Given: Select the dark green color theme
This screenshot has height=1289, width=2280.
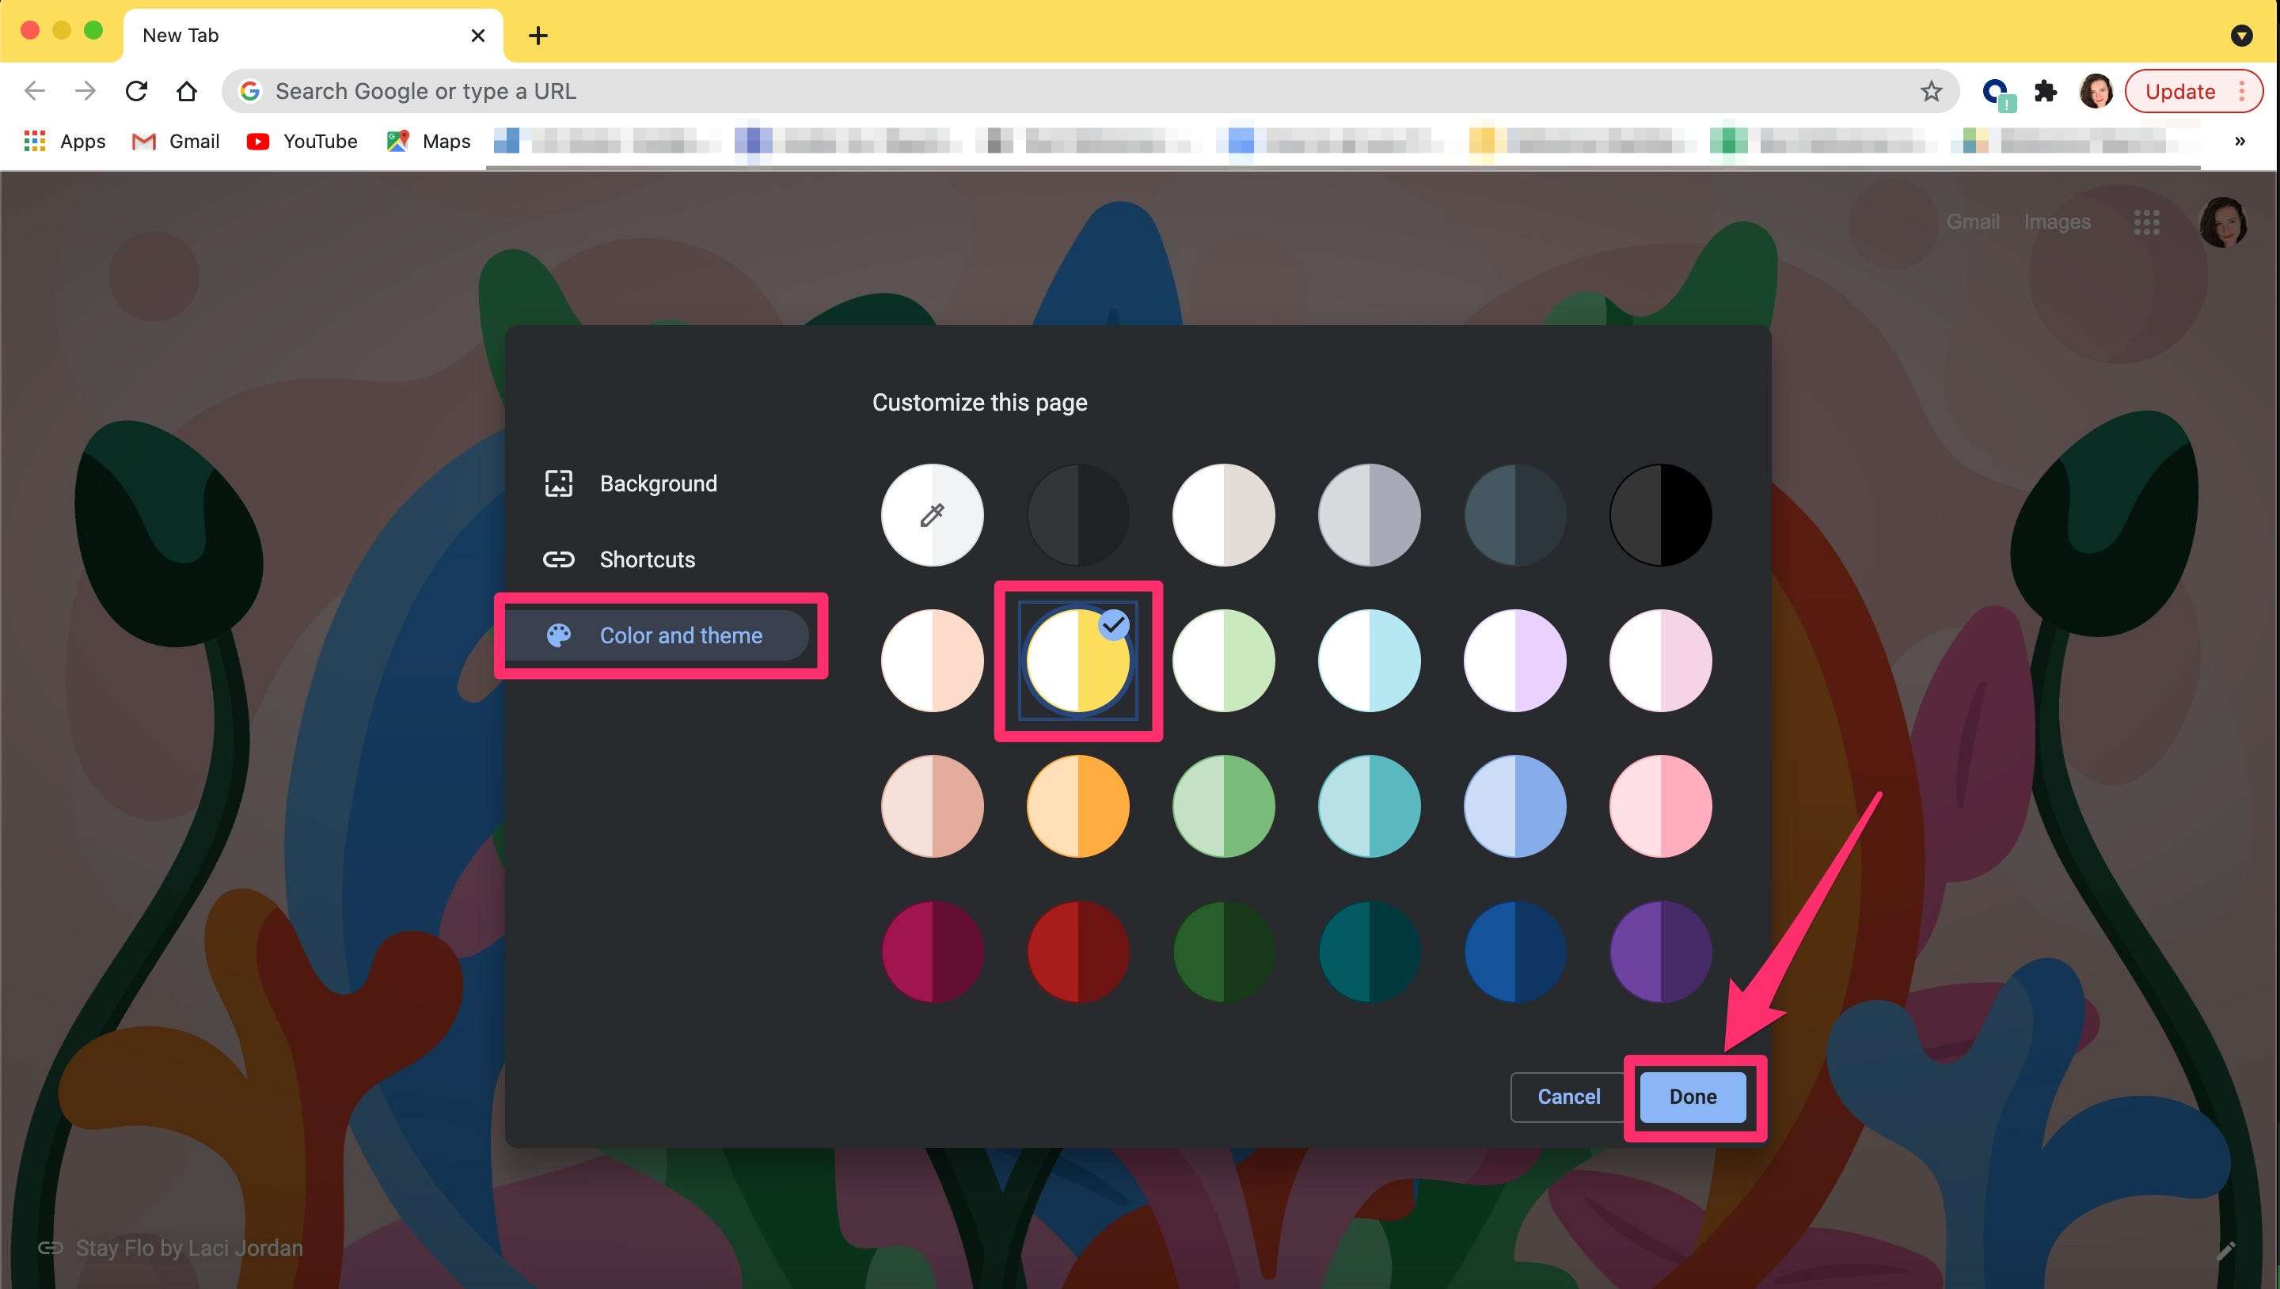Looking at the screenshot, I should (1223, 951).
